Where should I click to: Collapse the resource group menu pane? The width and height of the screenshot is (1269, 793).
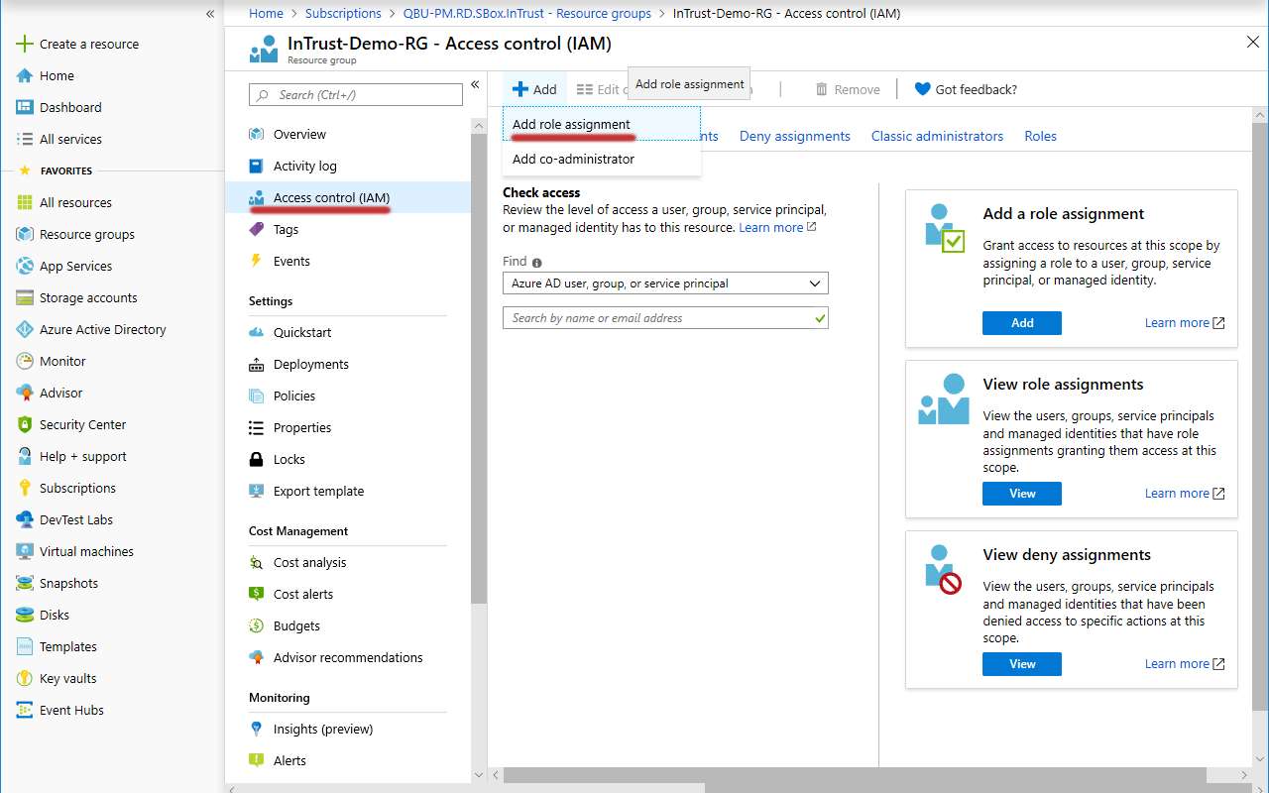click(x=475, y=85)
